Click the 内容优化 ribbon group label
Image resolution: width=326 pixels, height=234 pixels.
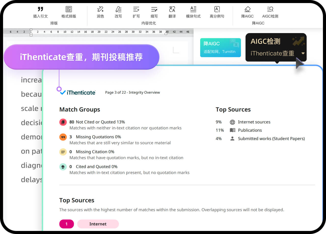[149, 23]
